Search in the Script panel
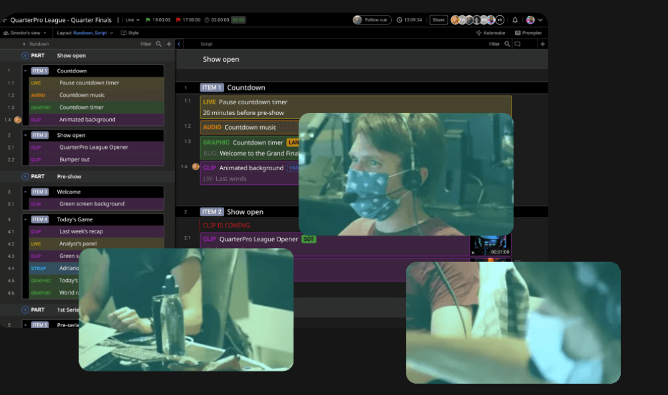 507,44
